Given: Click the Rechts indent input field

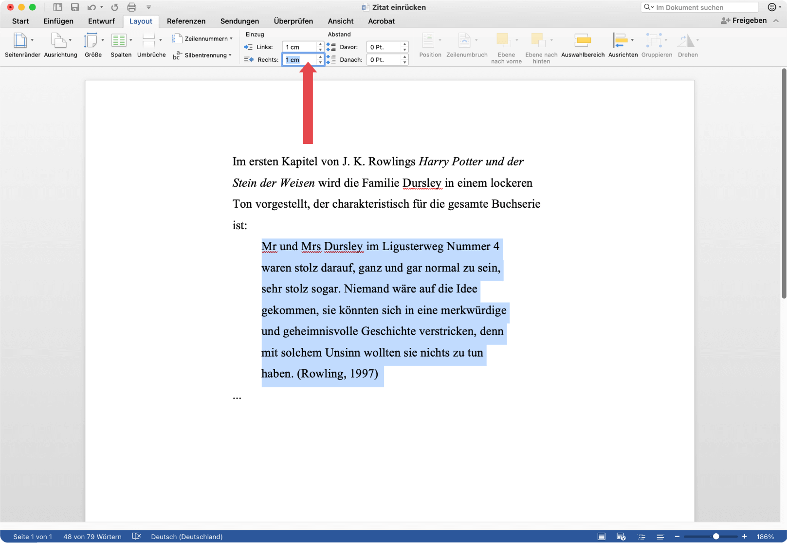Looking at the screenshot, I should (300, 59).
